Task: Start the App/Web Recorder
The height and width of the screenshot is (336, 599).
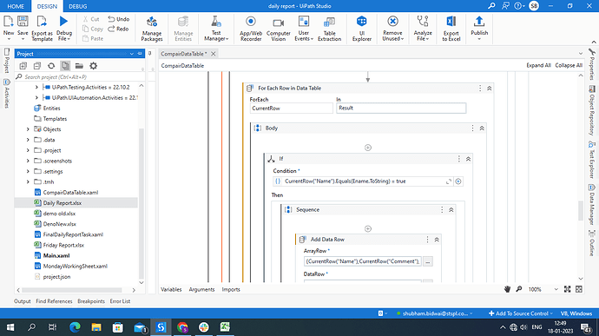Action: (251, 29)
